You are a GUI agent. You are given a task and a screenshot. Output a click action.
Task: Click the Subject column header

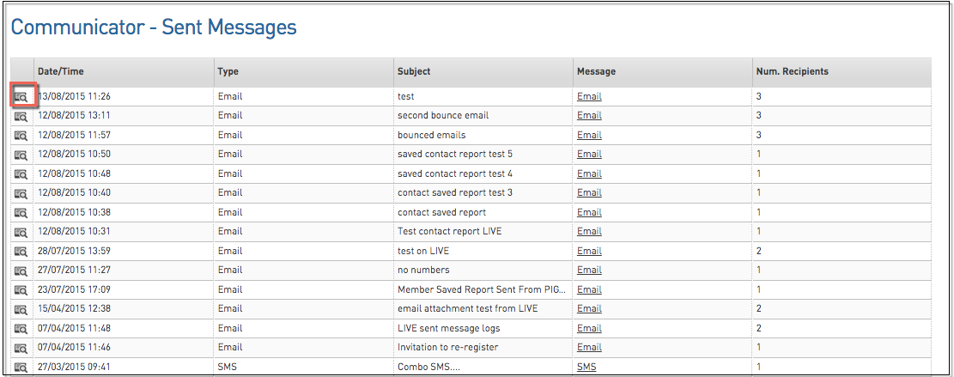point(414,71)
